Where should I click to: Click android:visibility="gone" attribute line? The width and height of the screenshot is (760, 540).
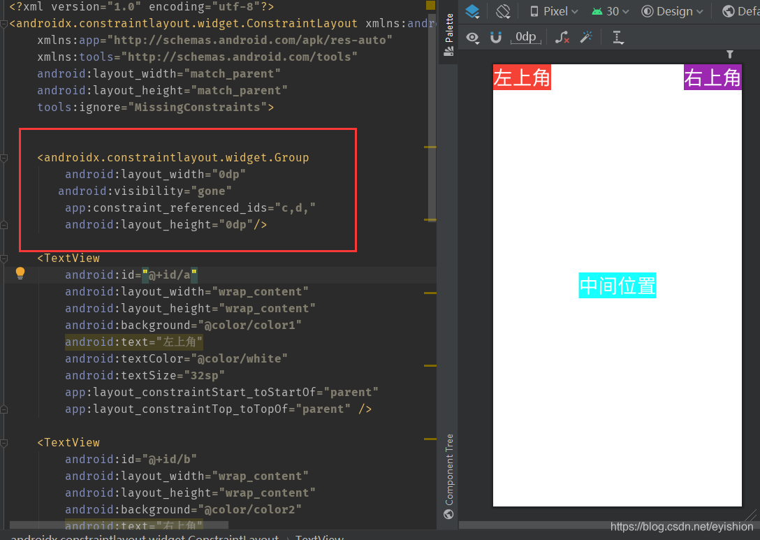coord(145,191)
